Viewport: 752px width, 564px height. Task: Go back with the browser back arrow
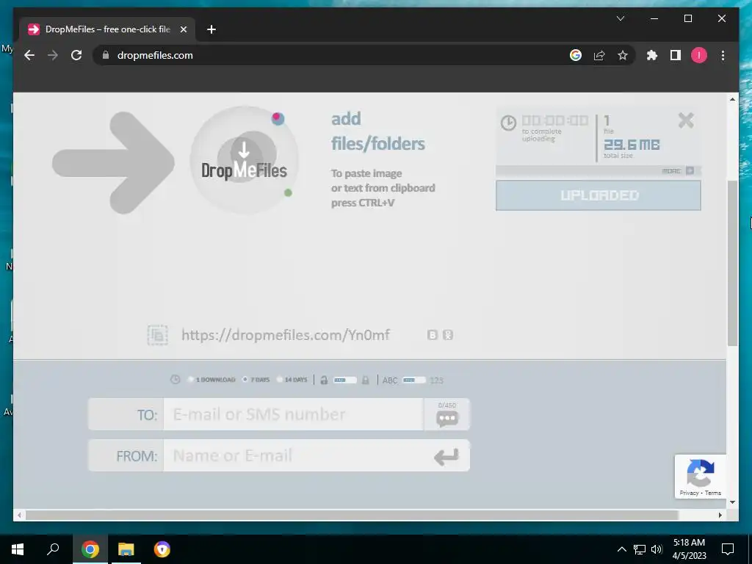tap(29, 55)
